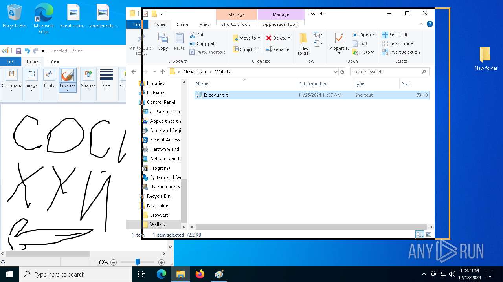Open Firefox from the taskbar
The width and height of the screenshot is (503, 282).
[200, 274]
